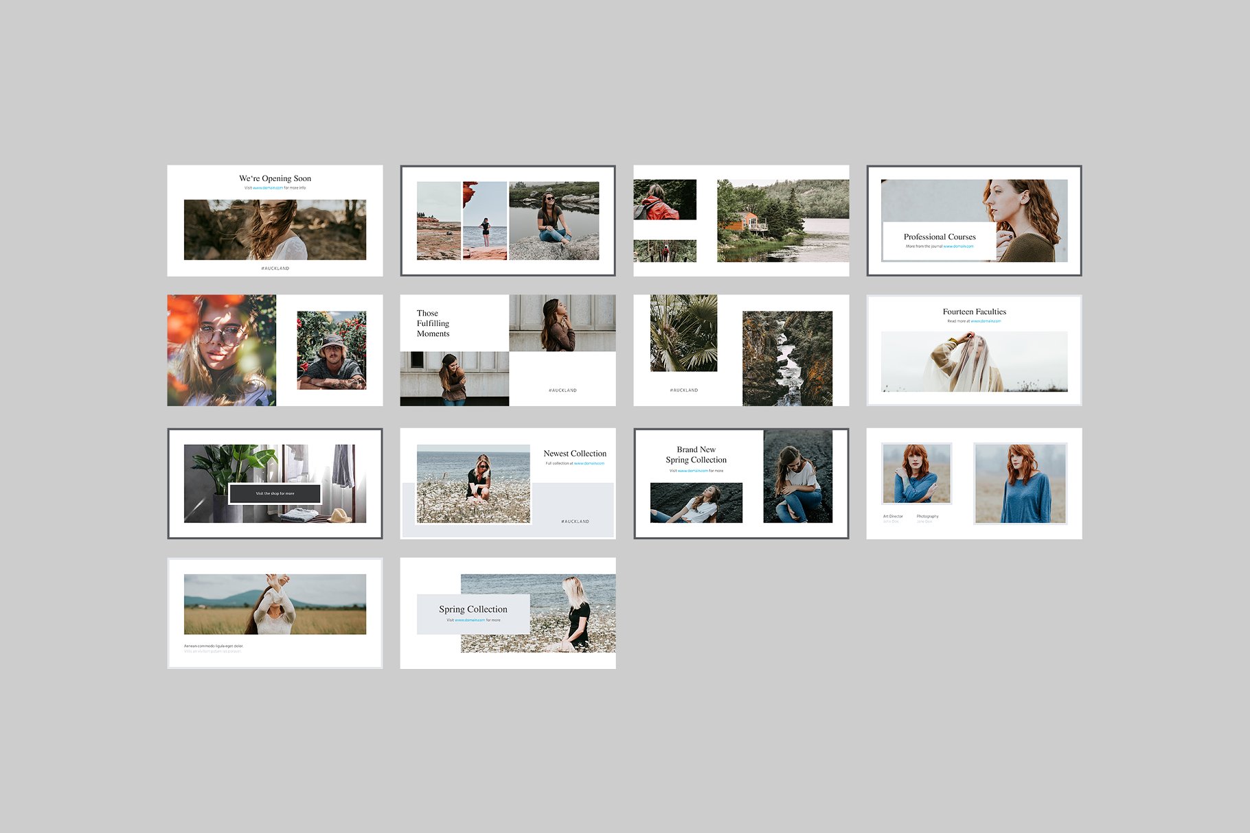Click the "We're Opening Soon" heading
The image size is (1250, 833).
point(275,178)
